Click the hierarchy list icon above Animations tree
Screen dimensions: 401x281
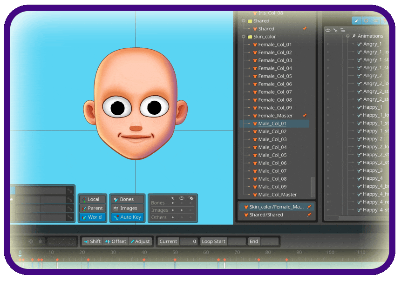(x=343, y=30)
